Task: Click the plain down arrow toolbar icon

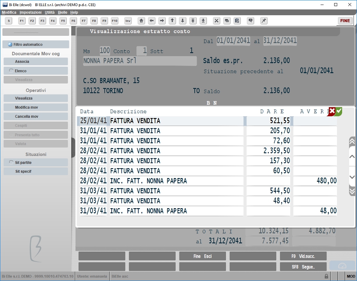Action: coord(183,21)
